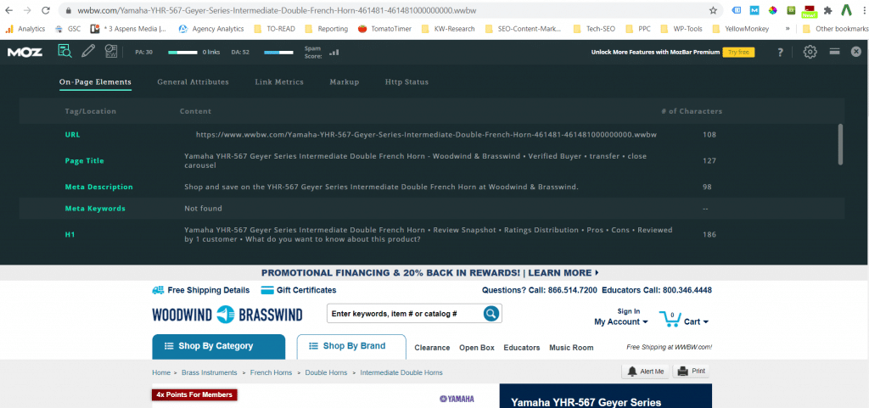Click the Page Authority progress bar

pyautogui.click(x=183, y=52)
